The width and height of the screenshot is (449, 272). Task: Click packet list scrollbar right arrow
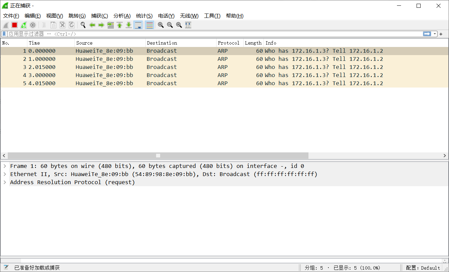(x=445, y=155)
